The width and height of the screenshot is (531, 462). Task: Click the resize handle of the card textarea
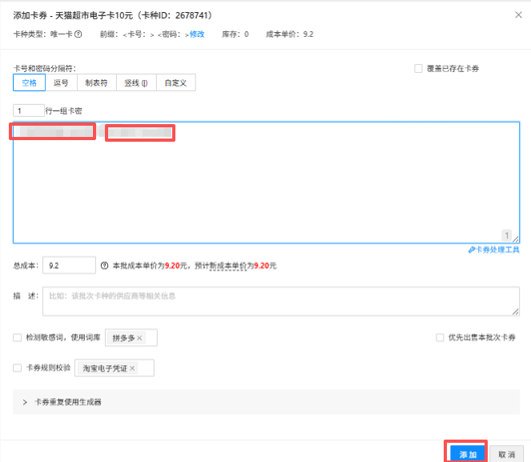(515, 239)
